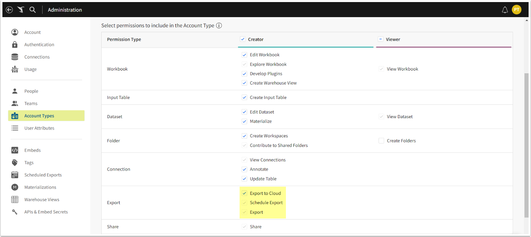Screen dimensions: 531x237
Task: Open the User Attributes page
Action: click(39, 128)
